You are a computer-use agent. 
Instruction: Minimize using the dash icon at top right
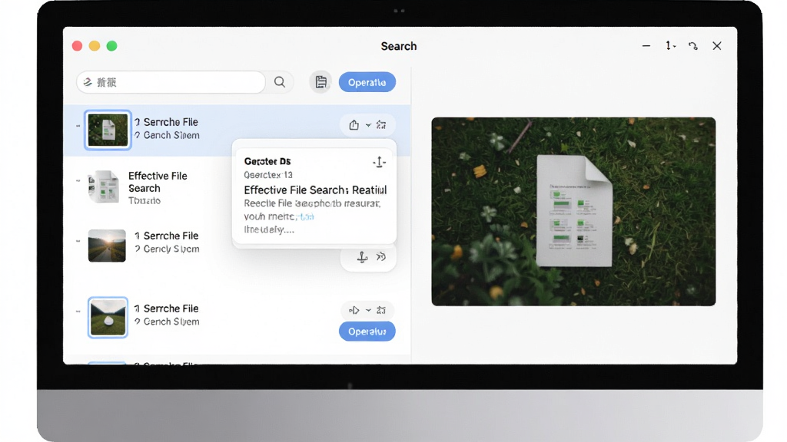coord(646,45)
